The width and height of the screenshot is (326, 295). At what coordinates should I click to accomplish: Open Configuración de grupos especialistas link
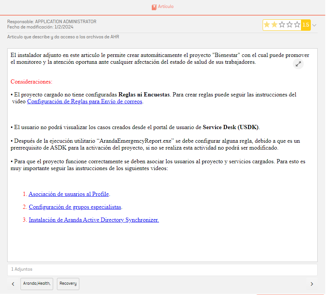75,207
